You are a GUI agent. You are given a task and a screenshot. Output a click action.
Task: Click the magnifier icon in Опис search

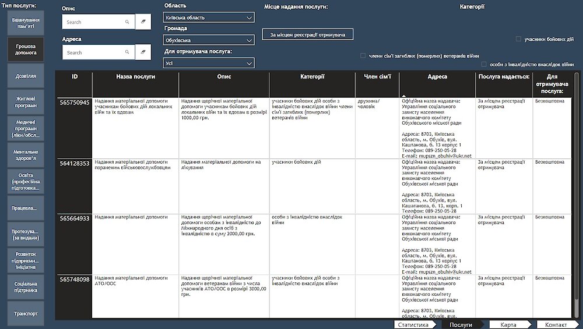pos(127,22)
